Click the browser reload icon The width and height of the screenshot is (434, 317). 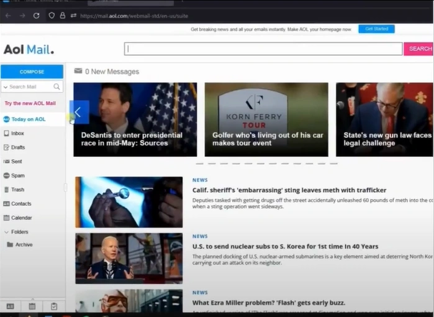pyautogui.click(x=36, y=16)
